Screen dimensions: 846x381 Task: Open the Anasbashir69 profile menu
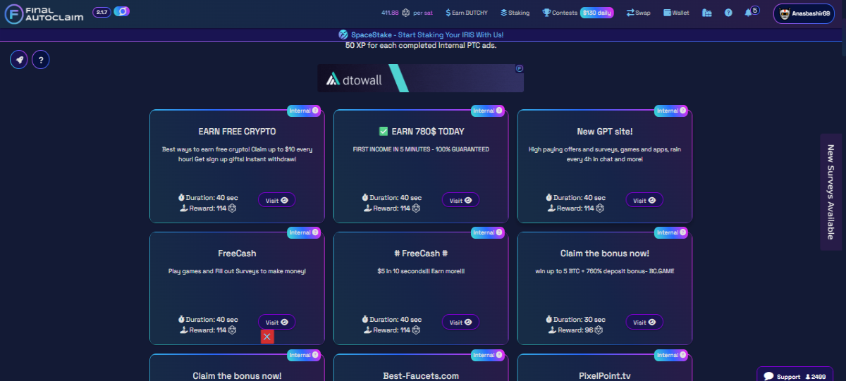click(804, 13)
